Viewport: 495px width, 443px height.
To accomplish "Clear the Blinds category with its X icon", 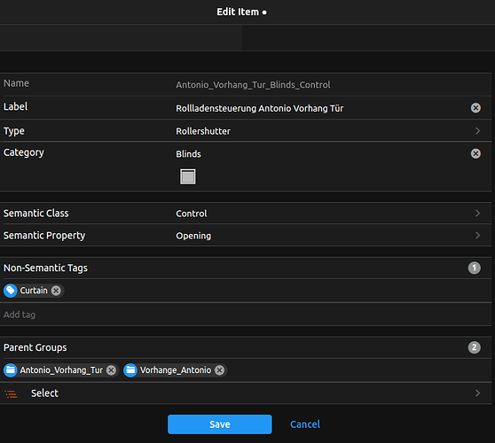I will pyautogui.click(x=475, y=153).
